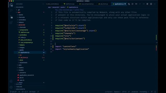Click the errors and warnings count in status bar
Viewport: 166px width, 93px height.
pos(25,92)
